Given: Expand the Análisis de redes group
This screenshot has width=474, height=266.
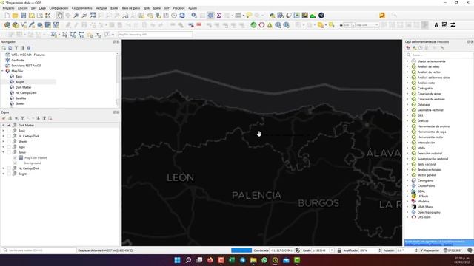Looking at the screenshot, I should click(407, 66).
